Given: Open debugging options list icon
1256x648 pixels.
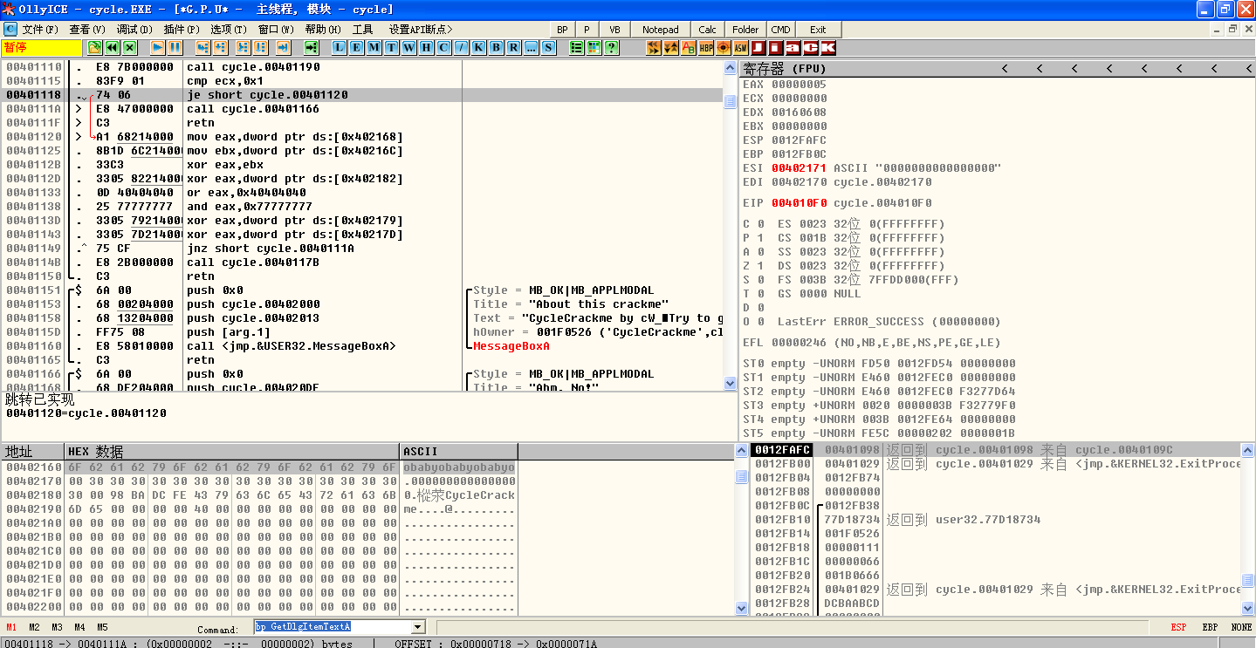Looking at the screenshot, I should pyautogui.click(x=576, y=47).
